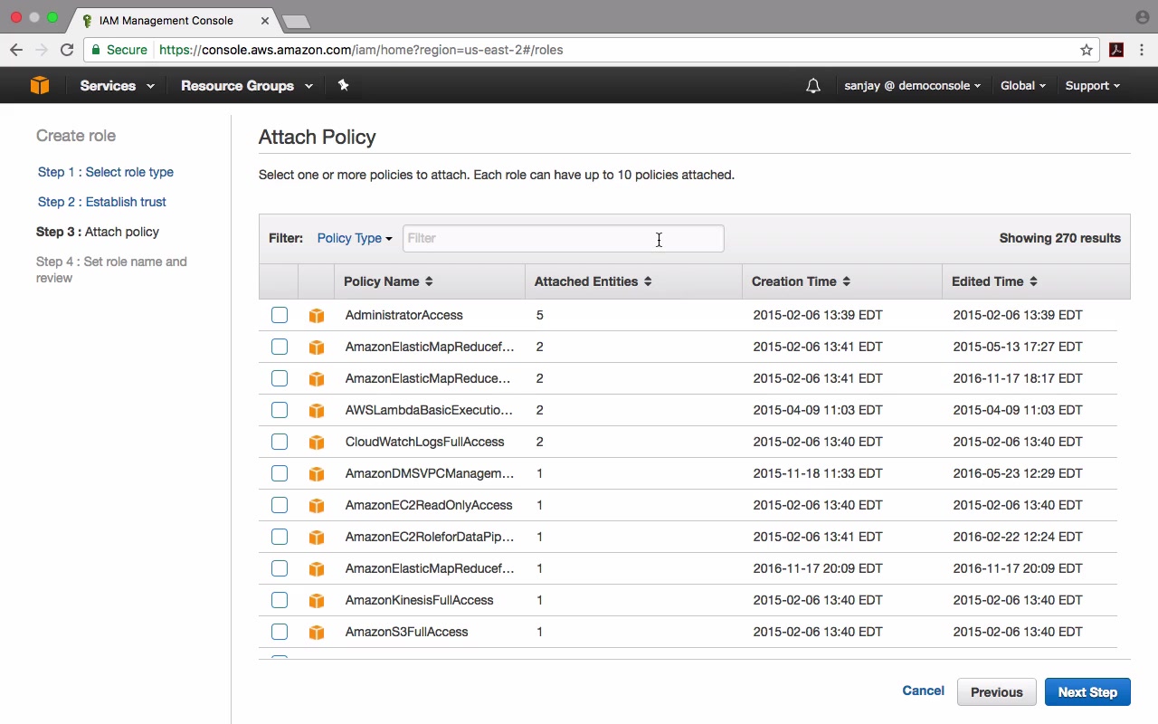Tick the CloudWatchLogsFullAccess checkbox
Image resolution: width=1158 pixels, height=724 pixels.
280,442
